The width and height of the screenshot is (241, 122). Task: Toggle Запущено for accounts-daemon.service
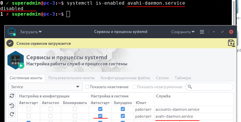[x=123, y=109]
